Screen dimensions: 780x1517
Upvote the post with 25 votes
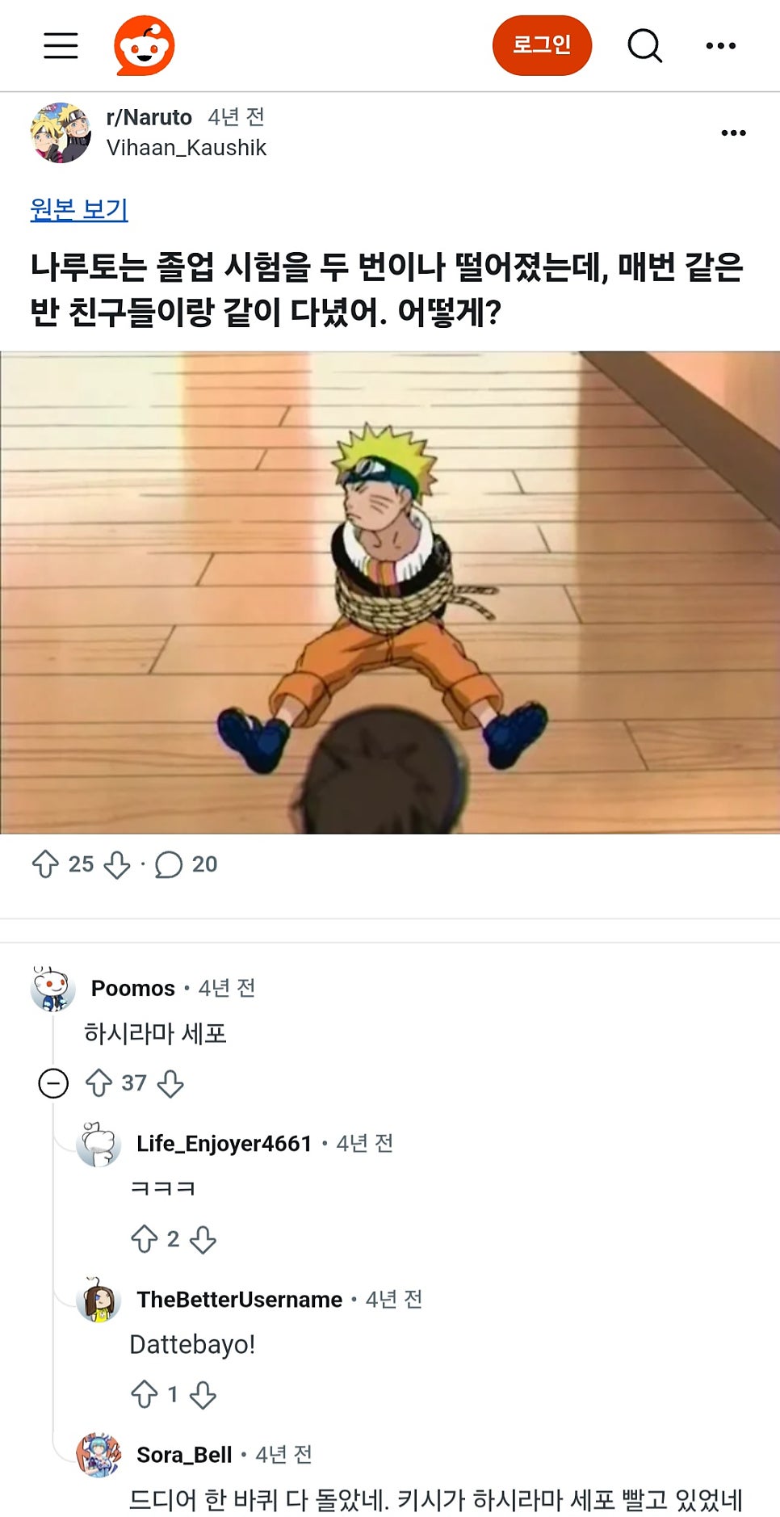[x=45, y=864]
